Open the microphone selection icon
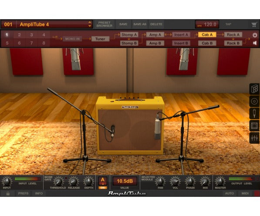The height and width of the screenshot is (216, 260). [254, 113]
